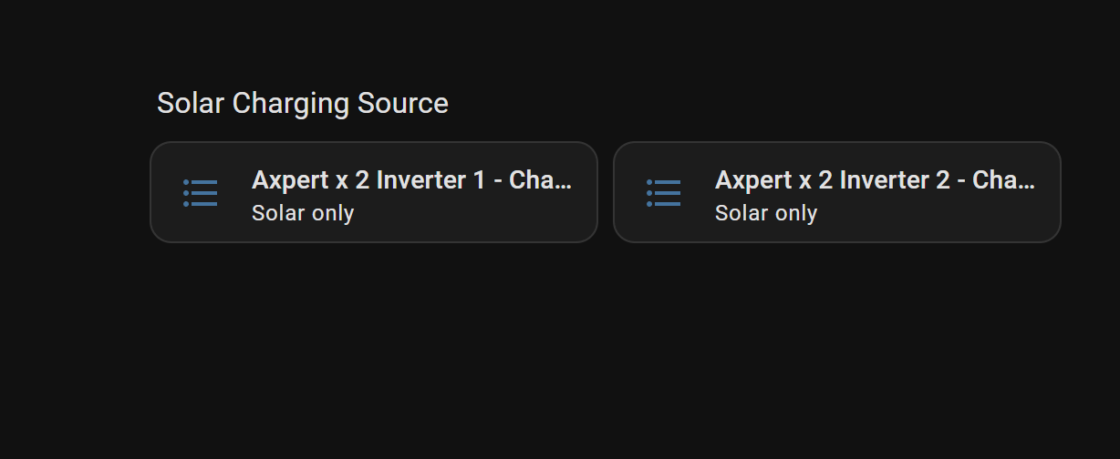Click the Solar Charging Source heading

tap(302, 104)
